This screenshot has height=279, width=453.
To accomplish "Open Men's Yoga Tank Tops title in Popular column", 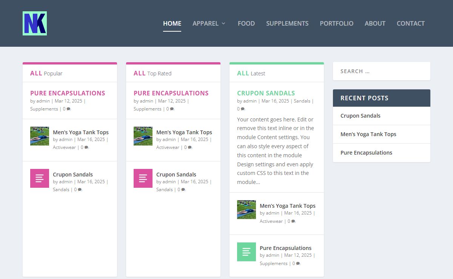I will 81,132.
